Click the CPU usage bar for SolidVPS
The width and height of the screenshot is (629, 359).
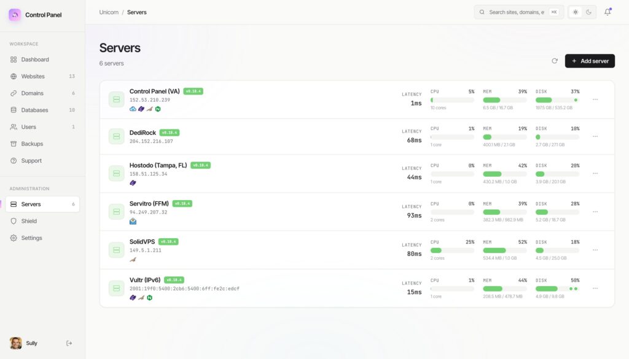453,250
